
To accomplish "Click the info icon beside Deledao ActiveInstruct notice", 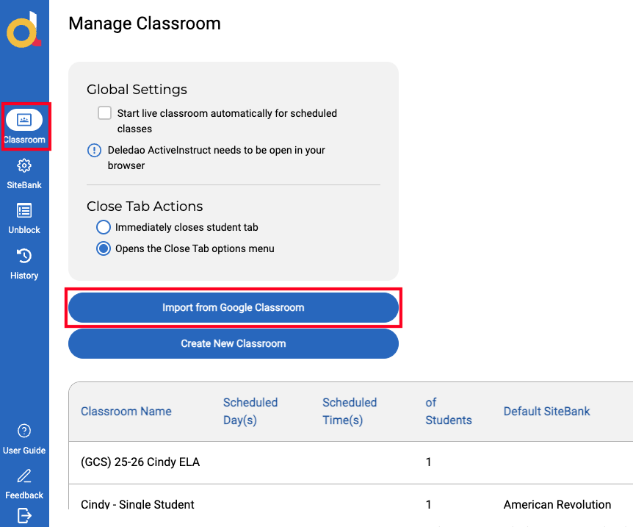I will point(95,151).
